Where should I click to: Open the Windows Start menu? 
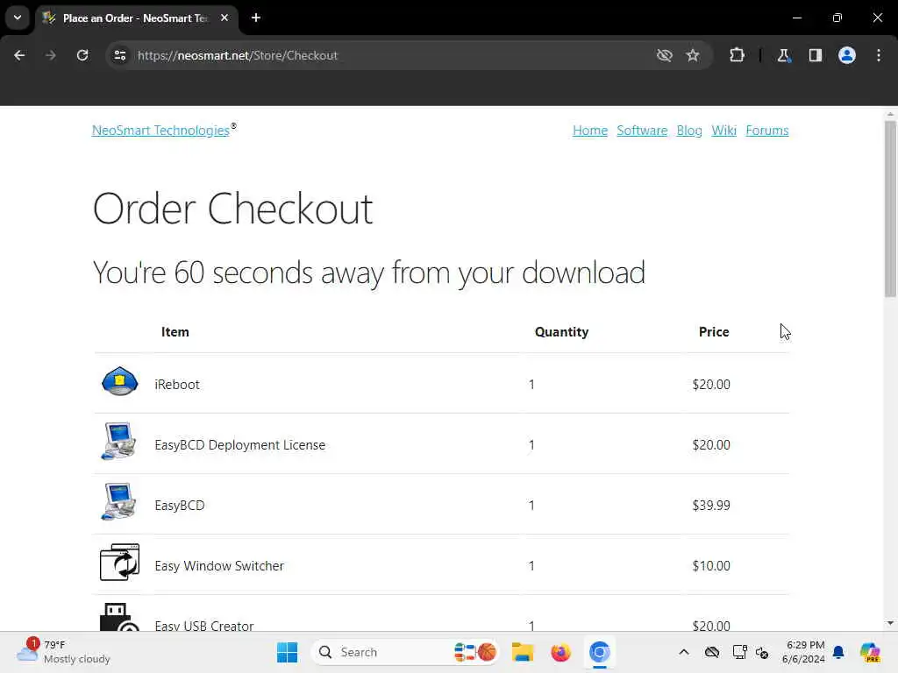(287, 652)
